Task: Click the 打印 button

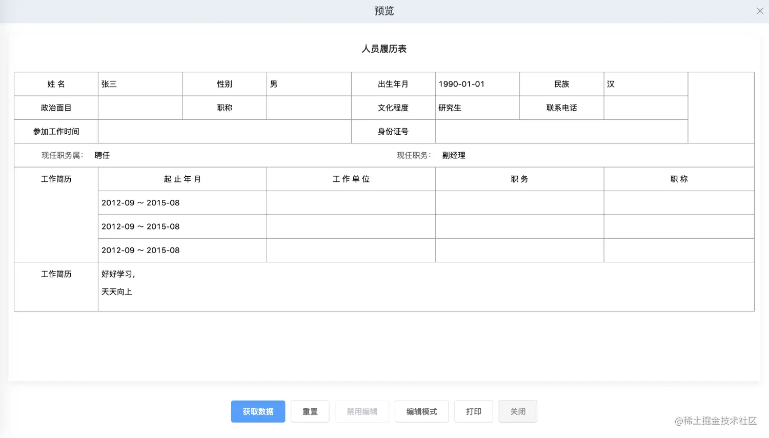Action: (x=474, y=411)
